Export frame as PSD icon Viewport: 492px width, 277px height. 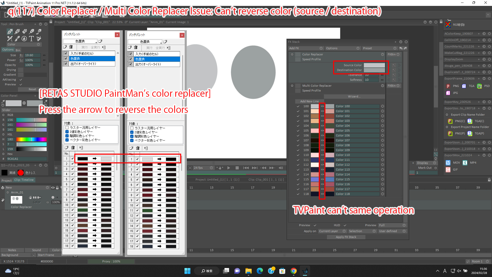tap(479, 86)
